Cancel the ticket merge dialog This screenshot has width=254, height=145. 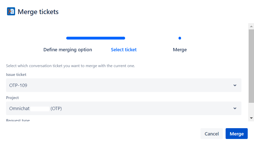212,134
